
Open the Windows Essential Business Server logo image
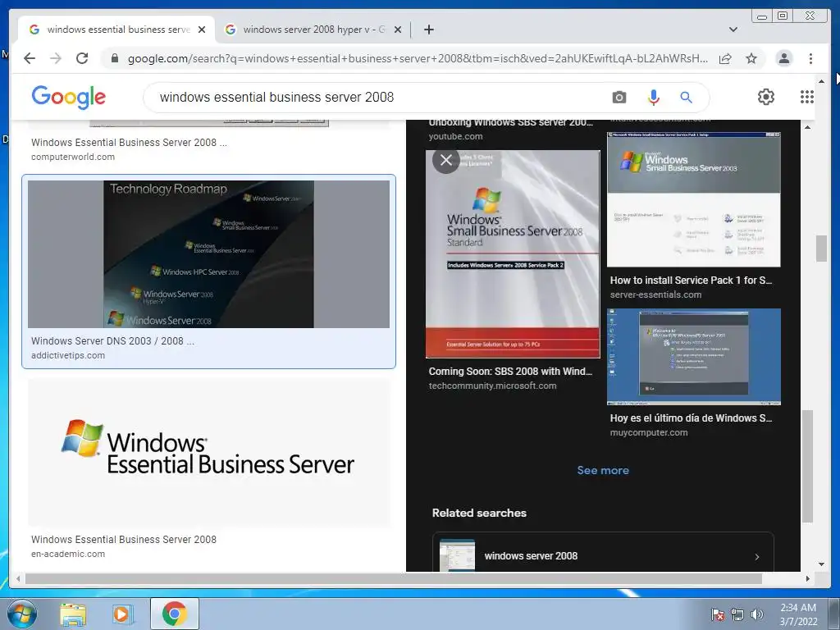[208, 453]
